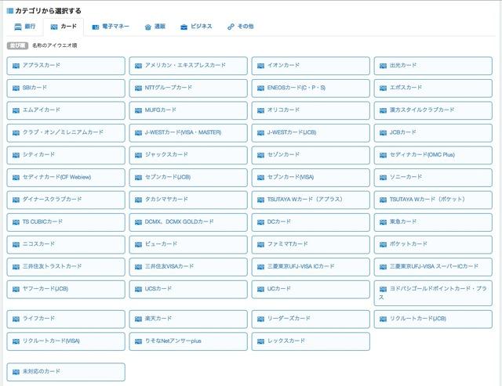Click the card icon on 楽天カード
The image size is (502, 386).
139,319
